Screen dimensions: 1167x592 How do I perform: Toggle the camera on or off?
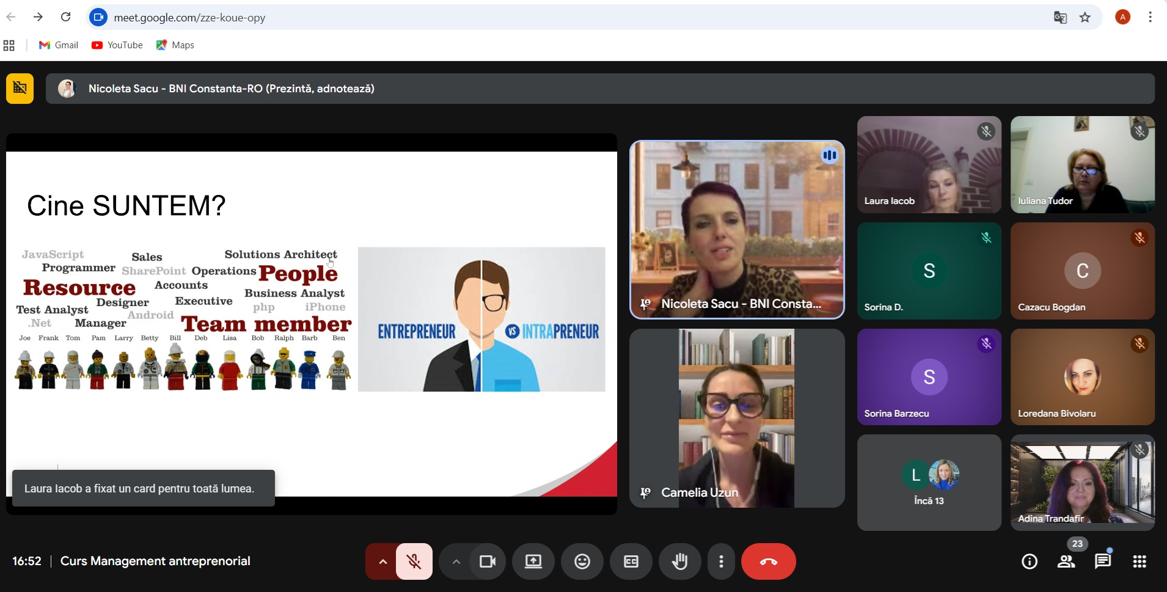488,561
